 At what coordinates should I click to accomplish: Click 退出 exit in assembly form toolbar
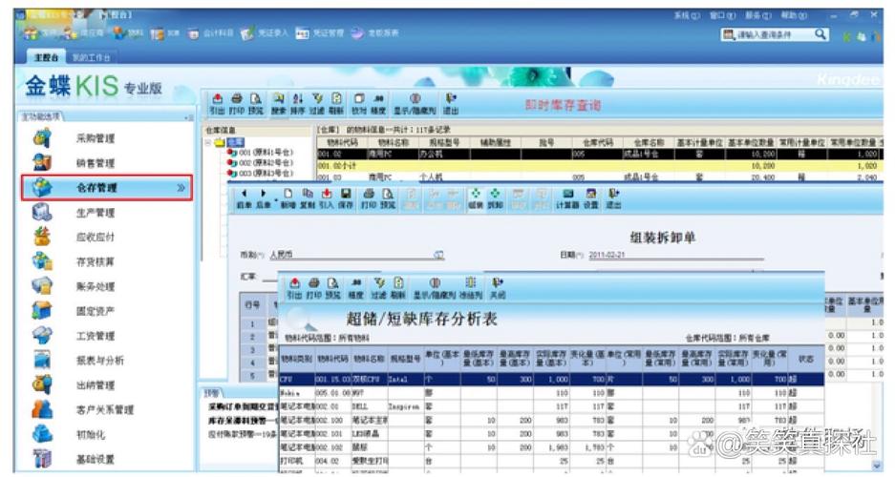point(613,198)
